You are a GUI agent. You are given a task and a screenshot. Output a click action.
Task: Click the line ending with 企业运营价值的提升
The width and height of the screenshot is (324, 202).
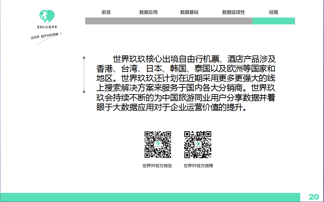pyautogui.click(x=171, y=107)
